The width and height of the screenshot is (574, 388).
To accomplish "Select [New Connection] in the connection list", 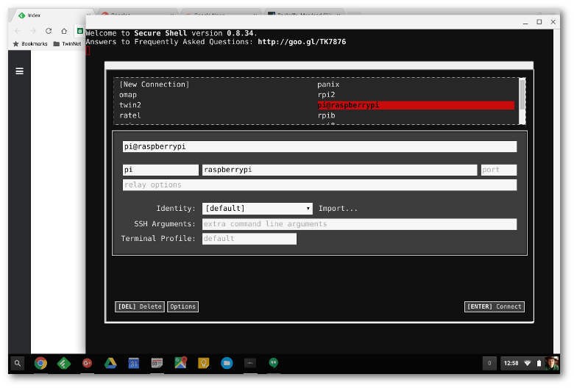I will [154, 85].
